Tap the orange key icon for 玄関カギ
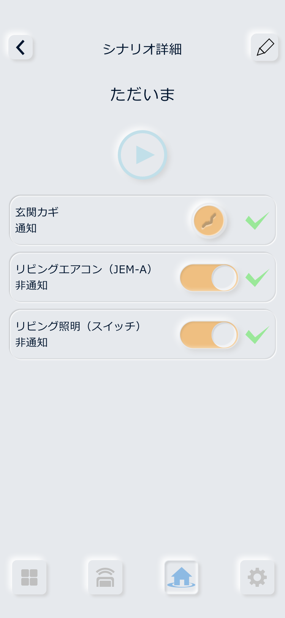Screen dimensions: 285x618 (x=209, y=220)
